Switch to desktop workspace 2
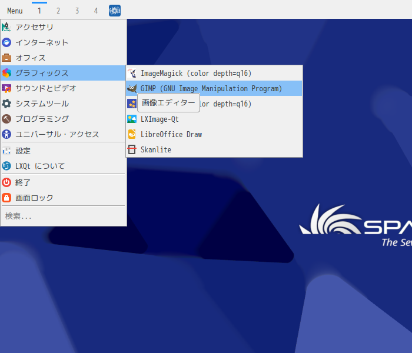The height and width of the screenshot is (353, 412). coord(58,11)
